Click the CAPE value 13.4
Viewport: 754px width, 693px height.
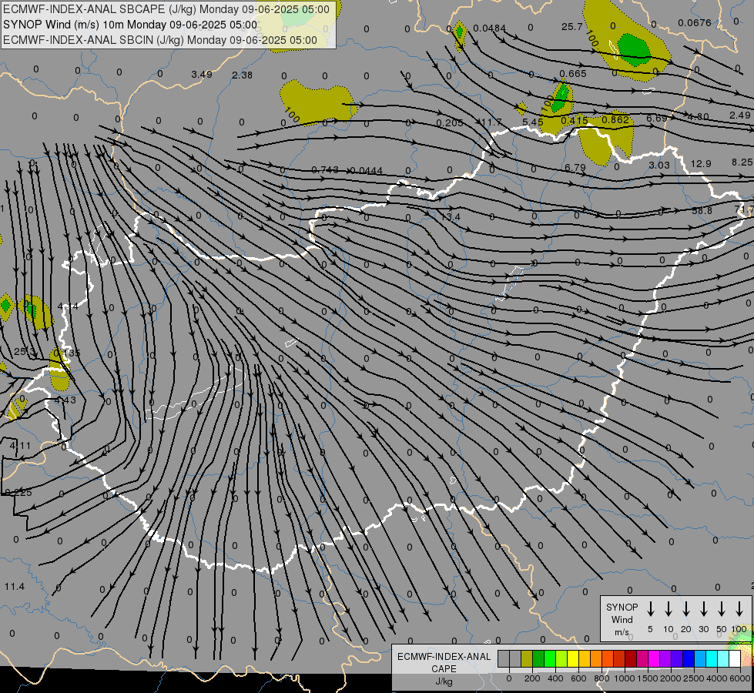pyautogui.click(x=451, y=216)
